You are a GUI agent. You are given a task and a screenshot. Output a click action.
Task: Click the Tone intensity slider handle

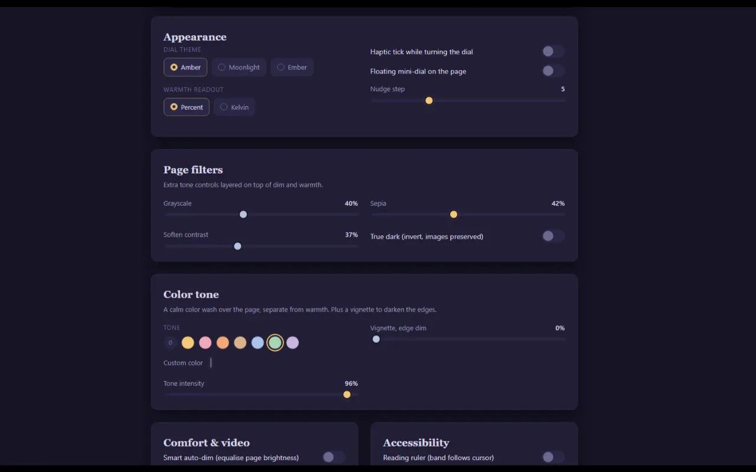[347, 394]
